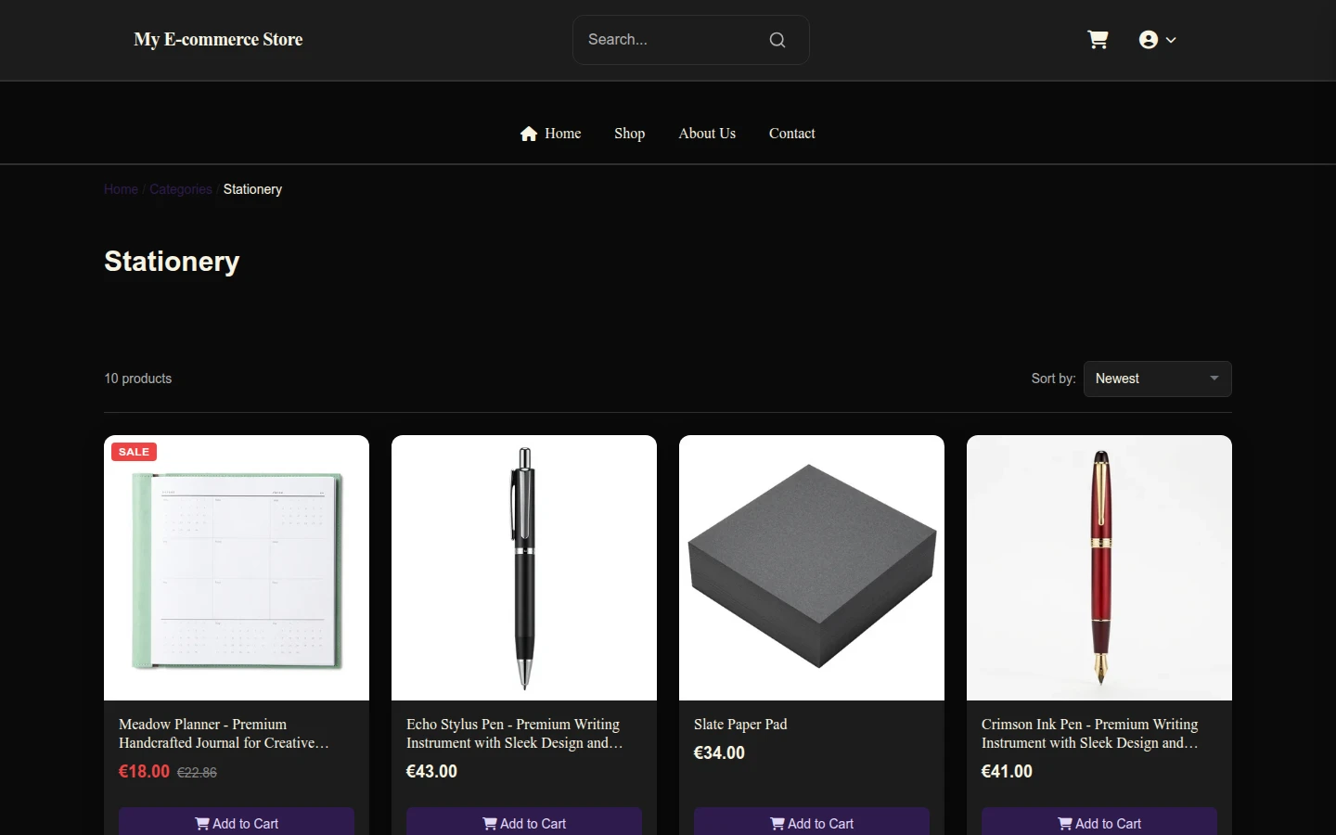Navigate to Home menu item

coord(551,134)
